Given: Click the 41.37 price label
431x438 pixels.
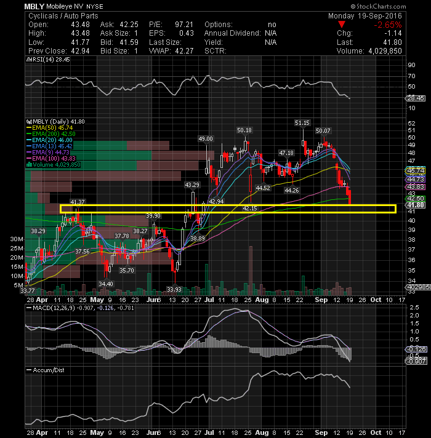Looking at the screenshot, I should click(78, 202).
